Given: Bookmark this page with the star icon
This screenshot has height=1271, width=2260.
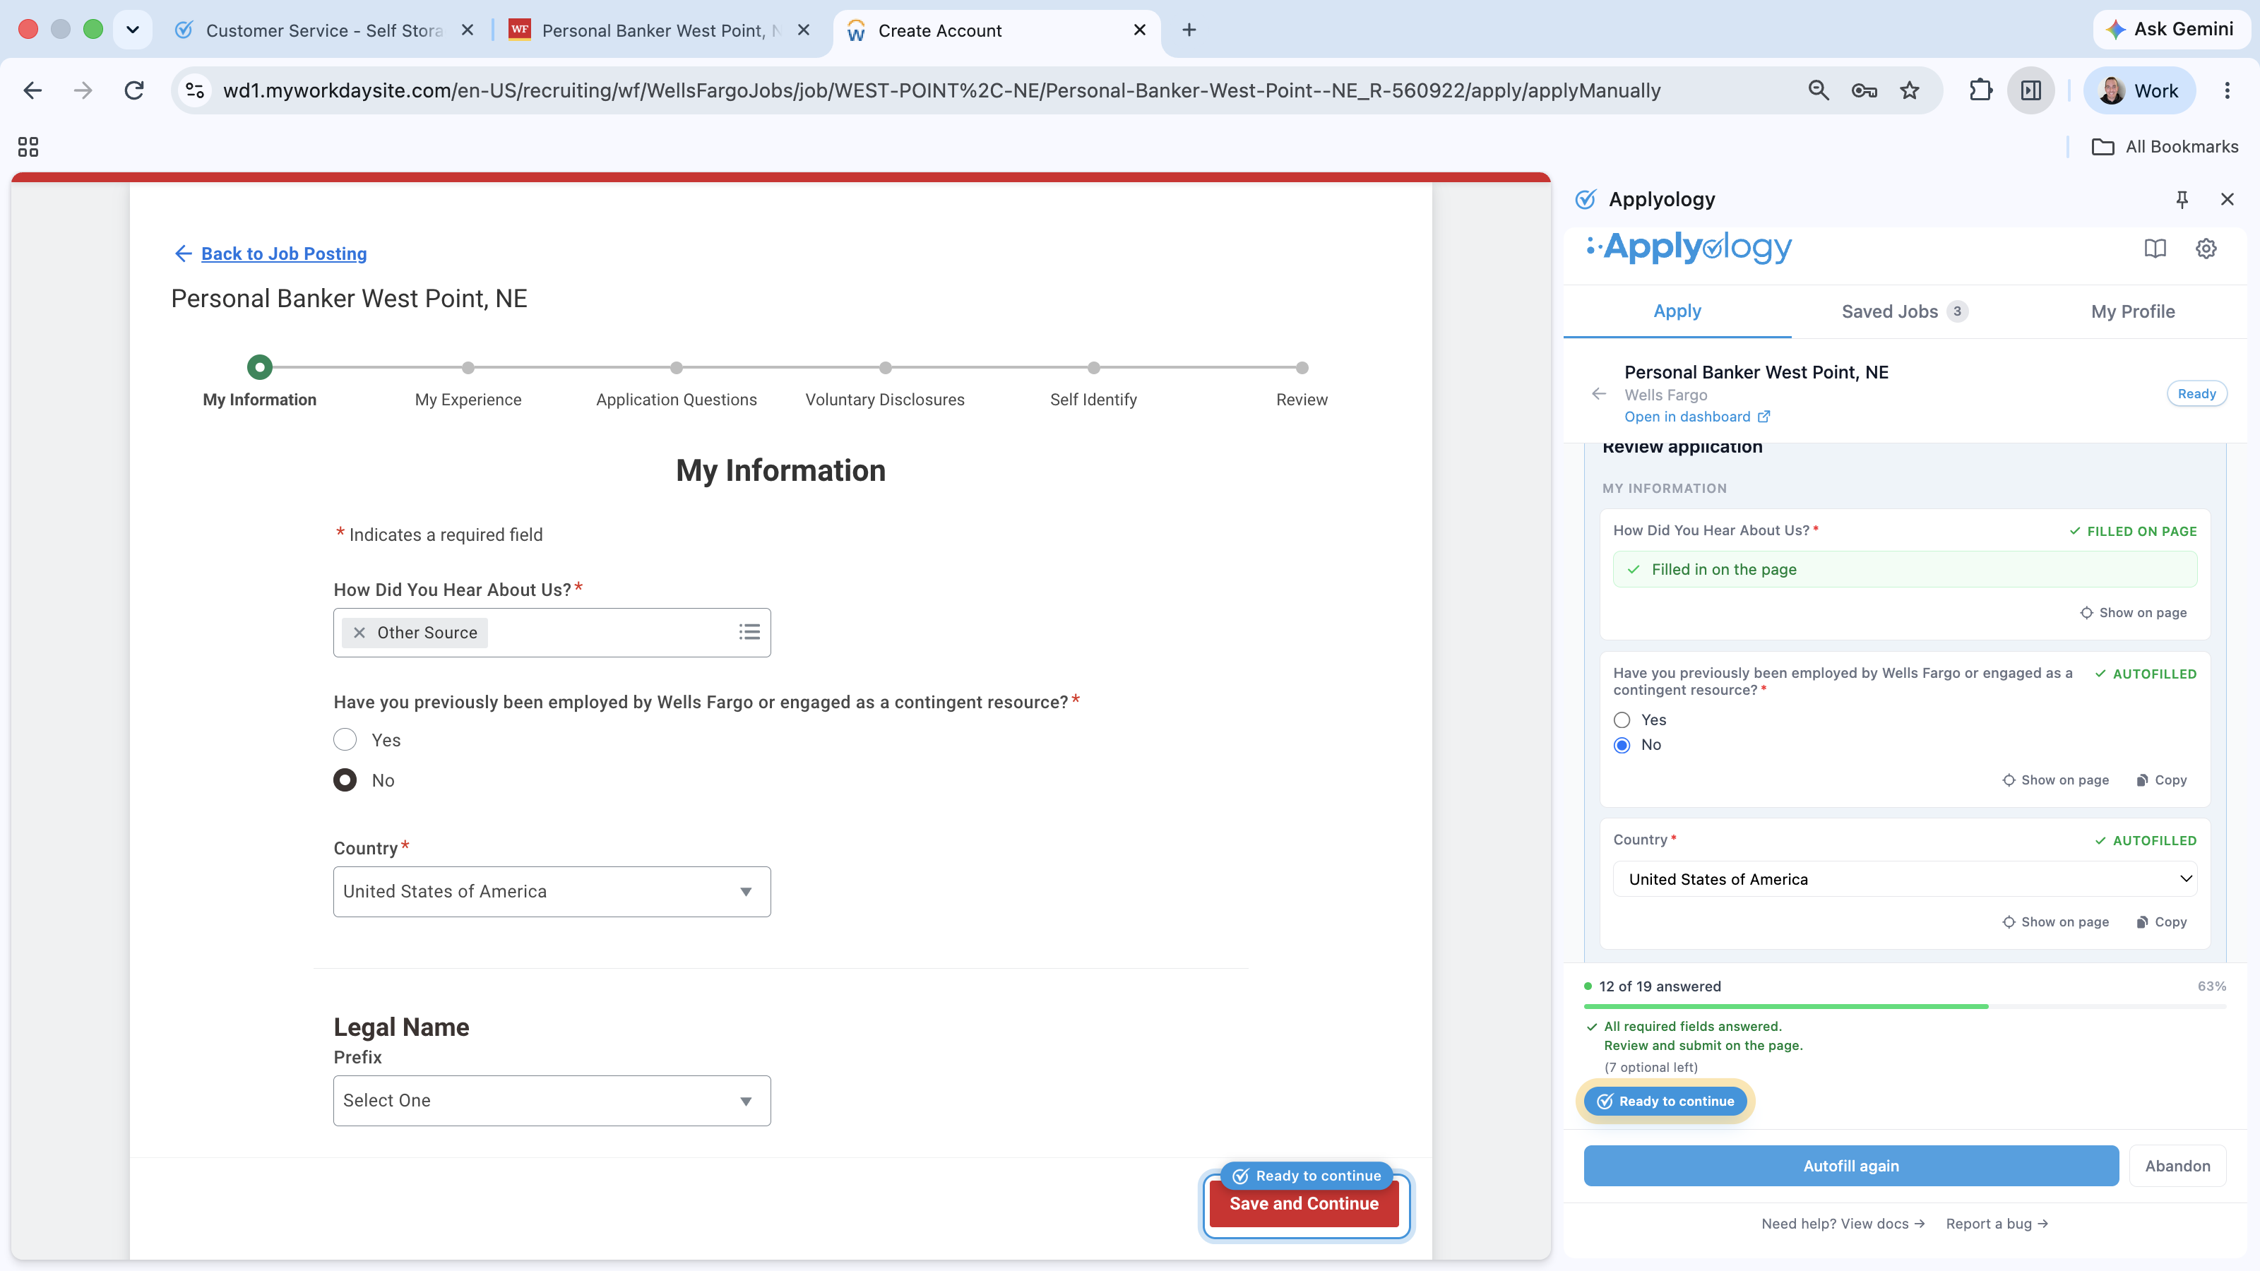Looking at the screenshot, I should pos(1909,90).
